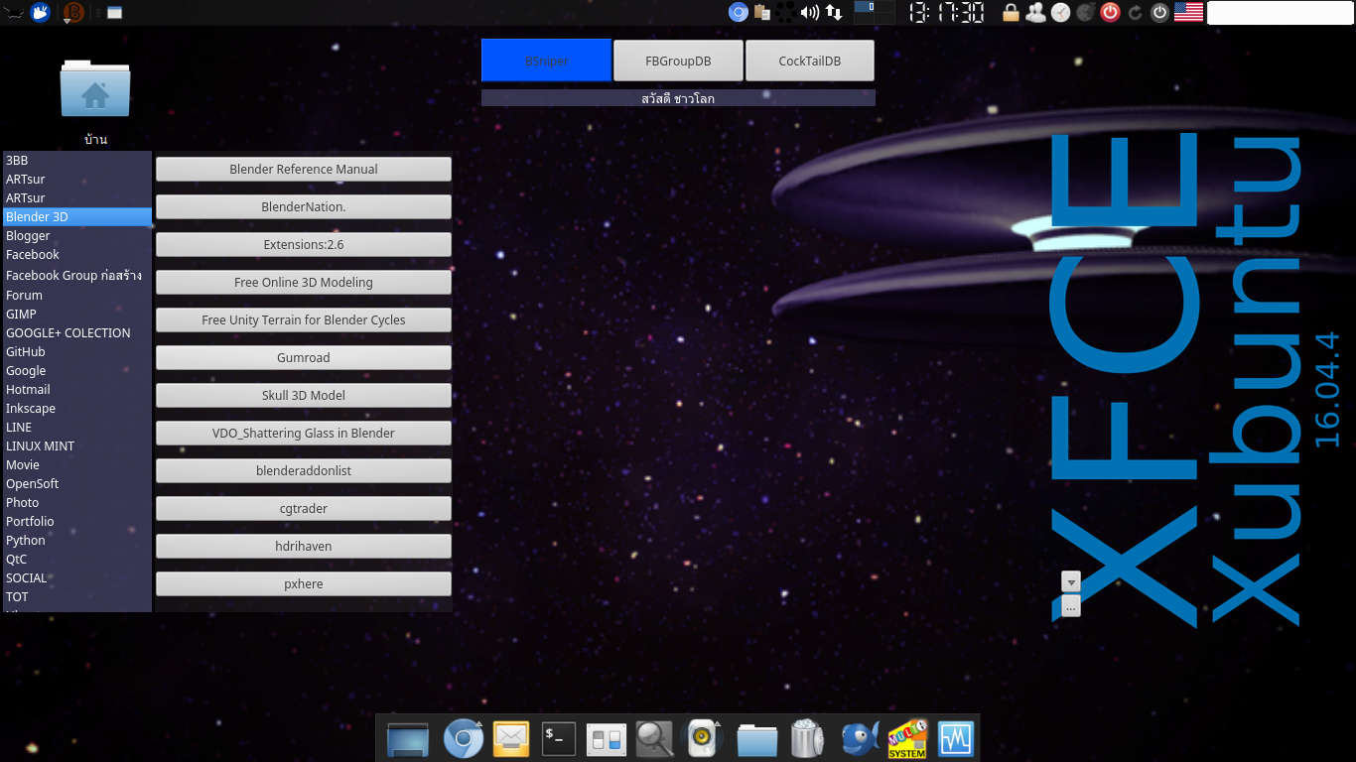Select GIMP in the category list
1356x762 pixels.
point(77,314)
